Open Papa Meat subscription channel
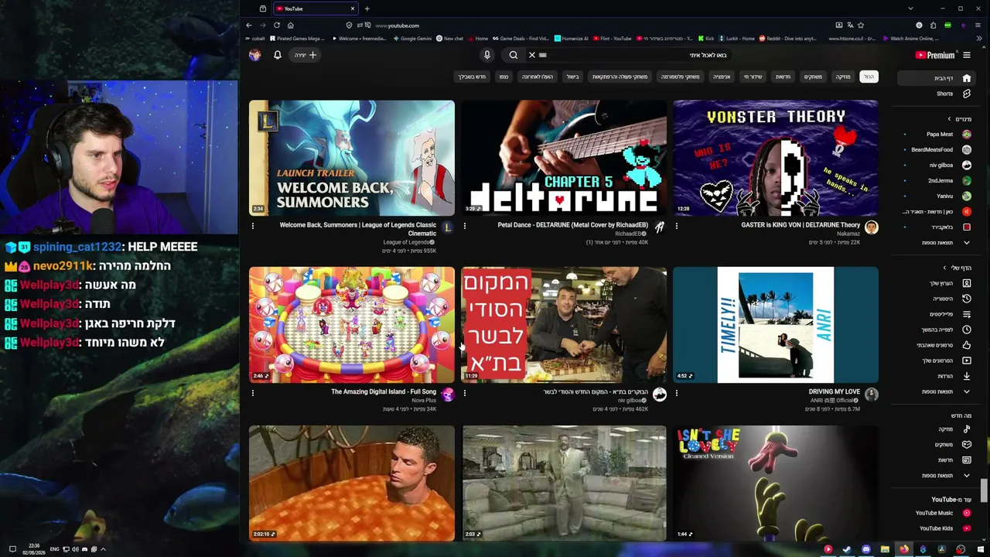Viewport: 990px width, 557px height. [937, 134]
